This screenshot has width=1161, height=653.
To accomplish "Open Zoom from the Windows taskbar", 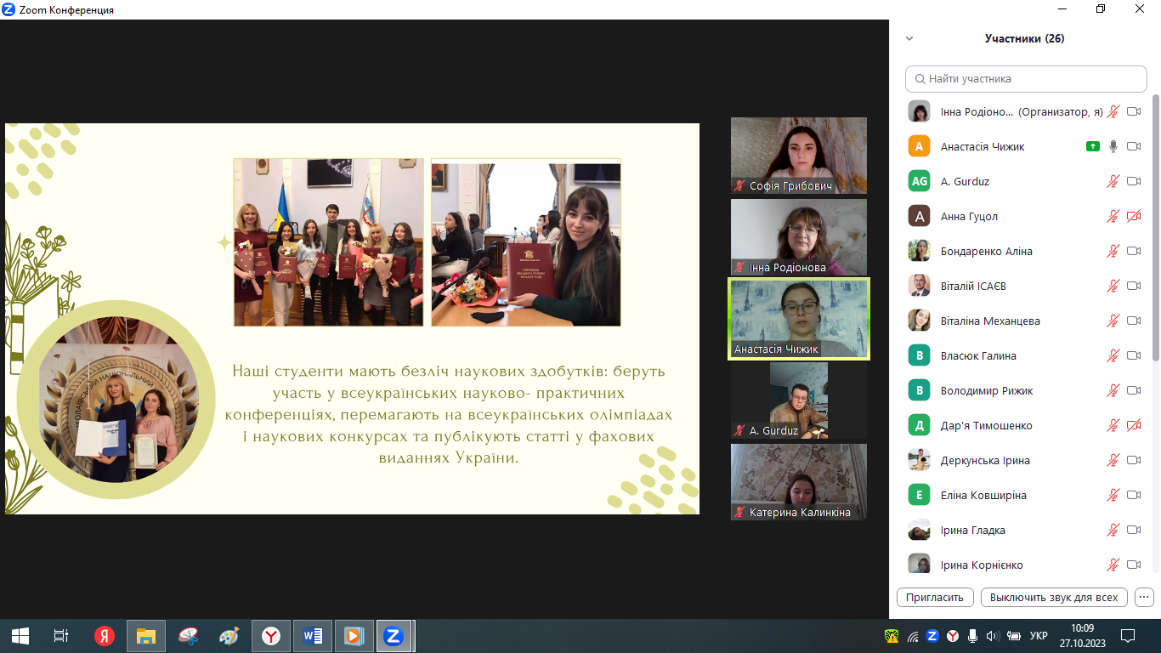I will tap(393, 635).
